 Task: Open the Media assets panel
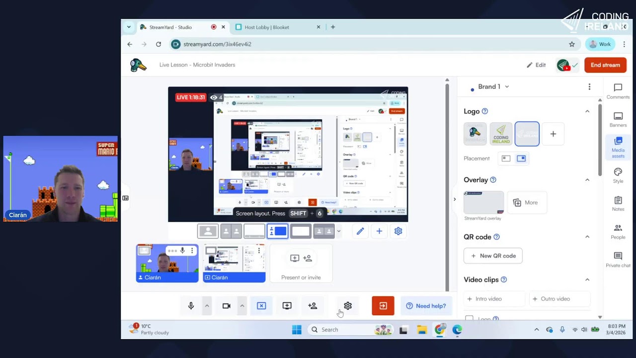coord(618,148)
